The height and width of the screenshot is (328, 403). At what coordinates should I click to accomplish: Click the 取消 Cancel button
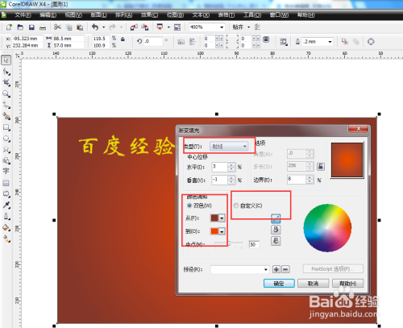(313, 284)
